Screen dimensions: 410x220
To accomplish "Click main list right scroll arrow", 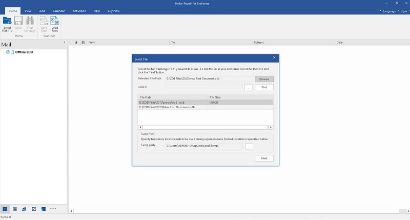I will click(x=408, y=211).
